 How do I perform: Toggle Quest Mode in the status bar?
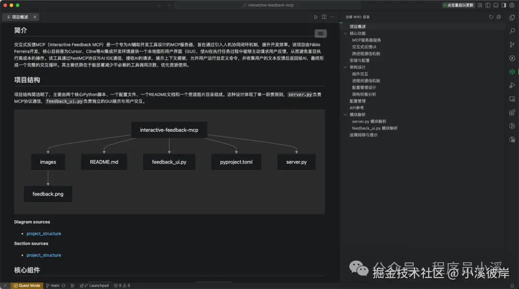26,285
